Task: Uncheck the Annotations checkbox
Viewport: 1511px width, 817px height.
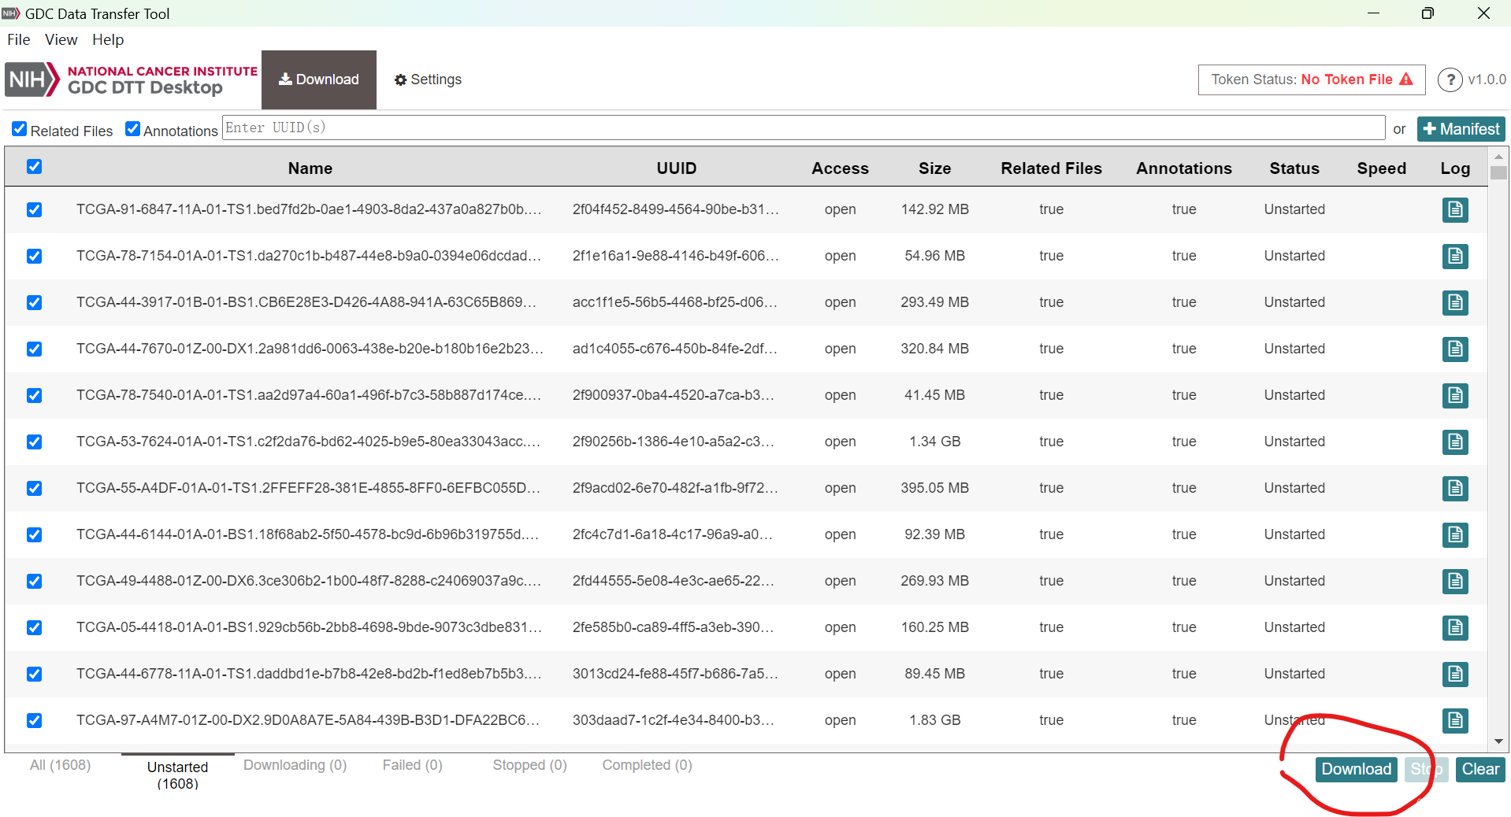Action: tap(132, 128)
